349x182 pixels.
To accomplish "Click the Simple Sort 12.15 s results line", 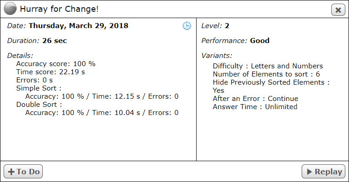I will [102, 96].
